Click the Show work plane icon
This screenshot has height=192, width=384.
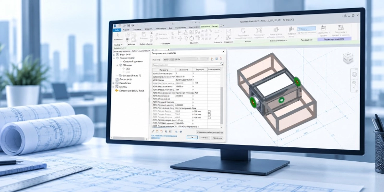[x=276, y=30]
